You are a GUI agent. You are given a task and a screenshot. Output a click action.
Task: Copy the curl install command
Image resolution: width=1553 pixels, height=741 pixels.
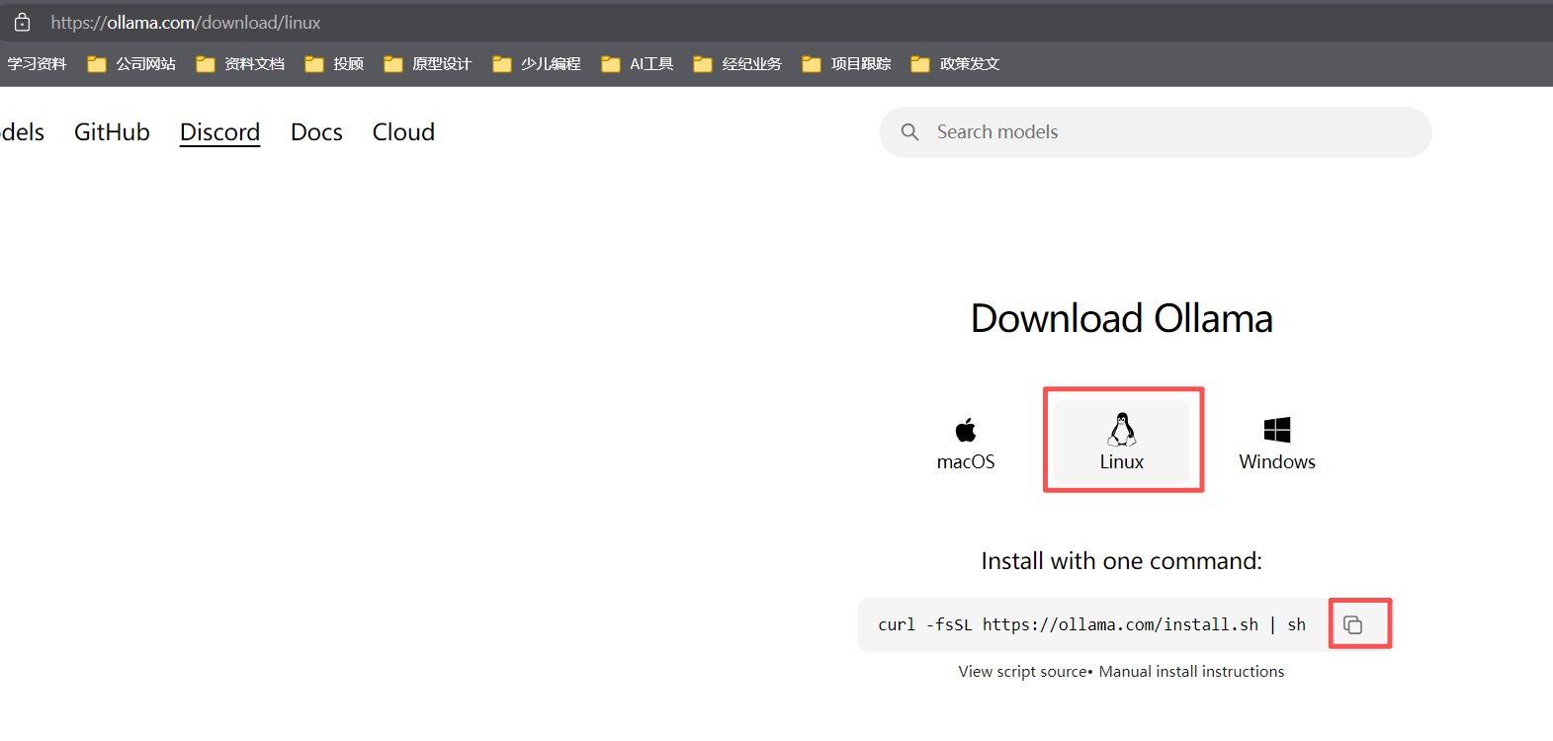point(1353,624)
